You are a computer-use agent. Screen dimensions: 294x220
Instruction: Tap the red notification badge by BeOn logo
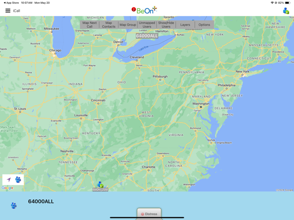[x=134, y=9]
